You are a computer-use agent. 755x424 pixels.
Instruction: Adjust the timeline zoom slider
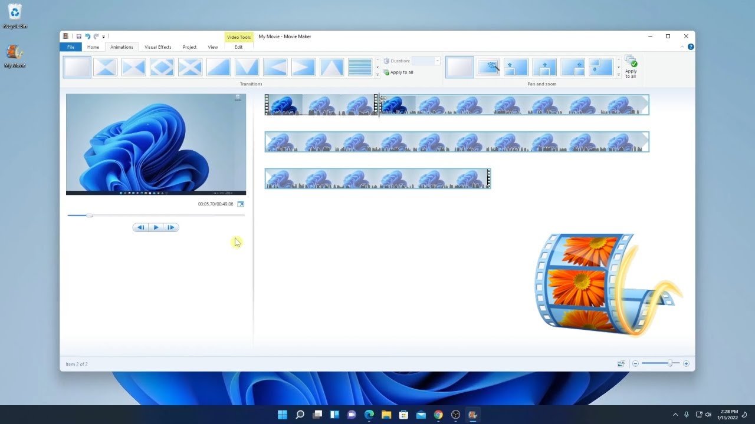coord(670,364)
